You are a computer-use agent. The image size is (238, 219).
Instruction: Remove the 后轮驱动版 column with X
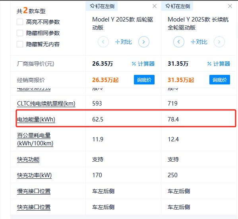click(x=155, y=6)
